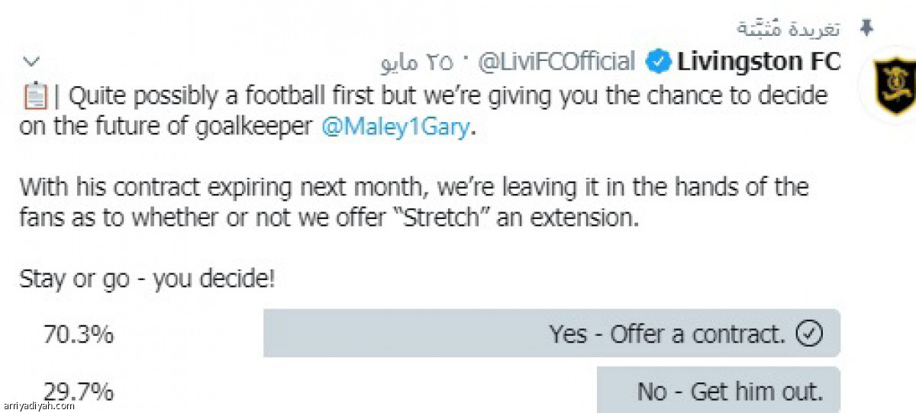Click the clipboard emoji in tweet
916x413 pixels.
click(x=34, y=96)
